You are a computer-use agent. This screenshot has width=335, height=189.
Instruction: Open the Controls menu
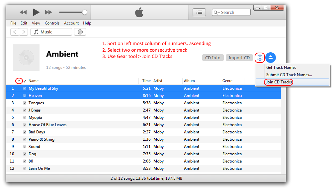coord(52,23)
